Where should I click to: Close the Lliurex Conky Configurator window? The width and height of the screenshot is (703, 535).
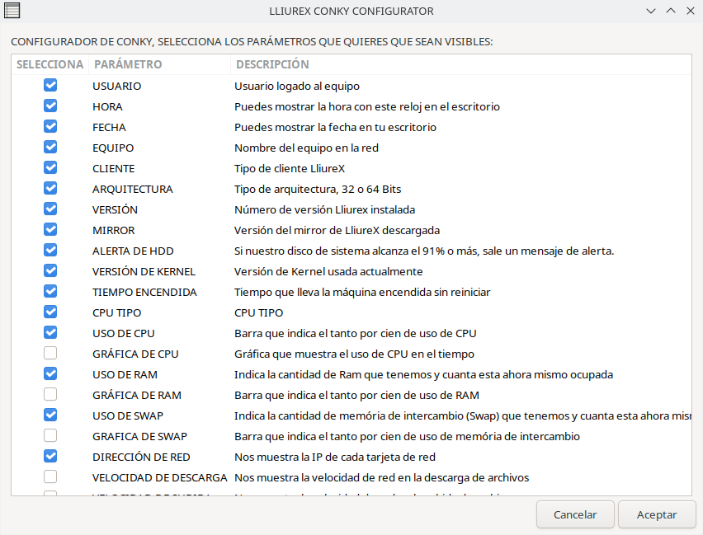tap(689, 12)
